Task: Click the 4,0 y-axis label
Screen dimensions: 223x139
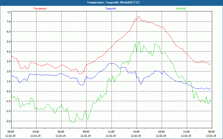Action: [x=8, y=51]
